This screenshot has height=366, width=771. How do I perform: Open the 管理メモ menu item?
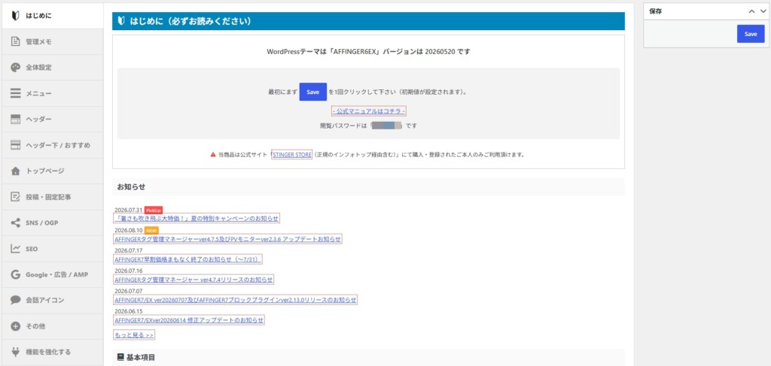(52, 41)
